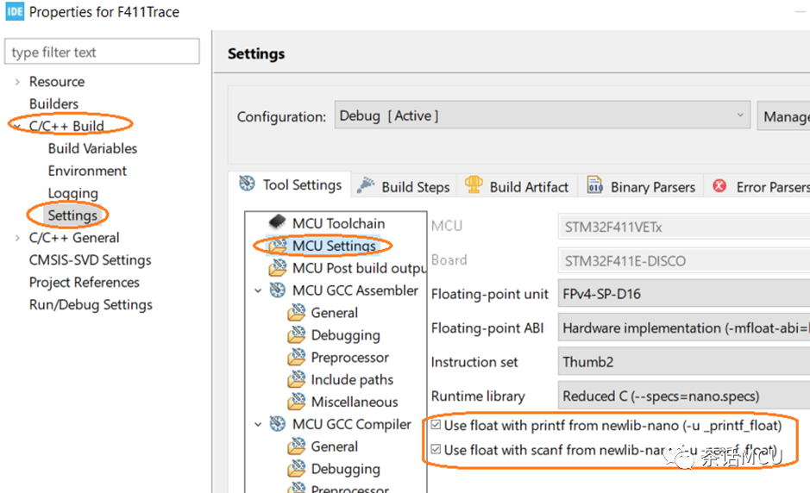The height and width of the screenshot is (493, 810).
Task: Select Environment under C/C++ Build
Action: pyautogui.click(x=87, y=171)
